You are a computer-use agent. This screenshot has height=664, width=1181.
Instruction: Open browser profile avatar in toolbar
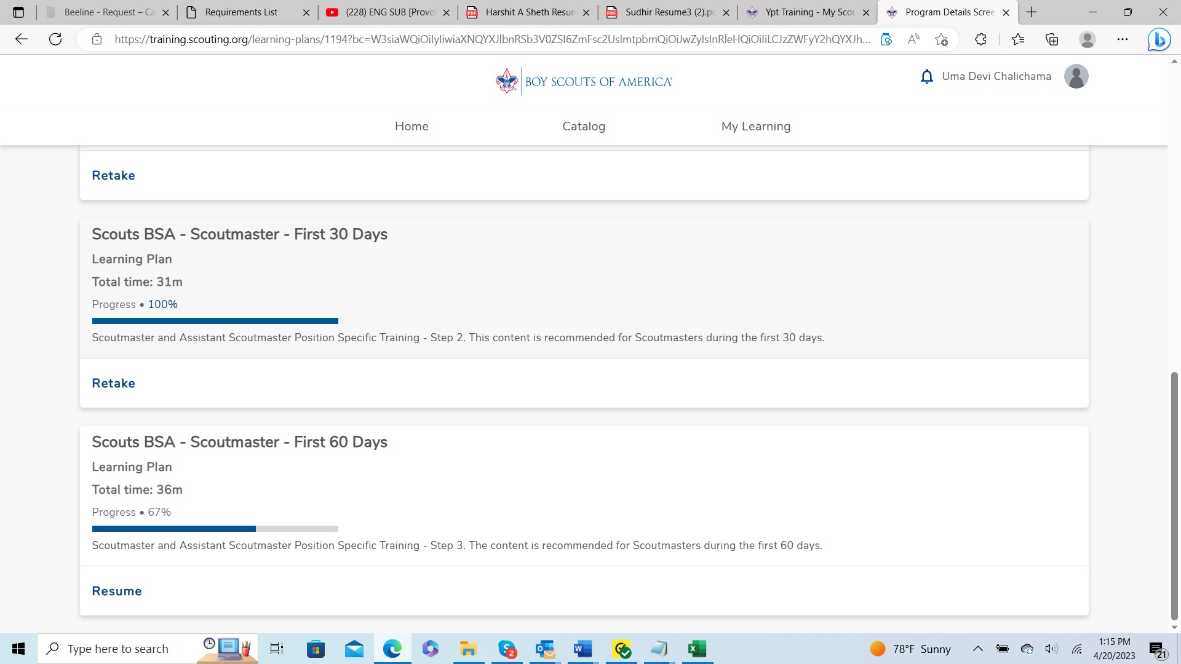point(1088,39)
